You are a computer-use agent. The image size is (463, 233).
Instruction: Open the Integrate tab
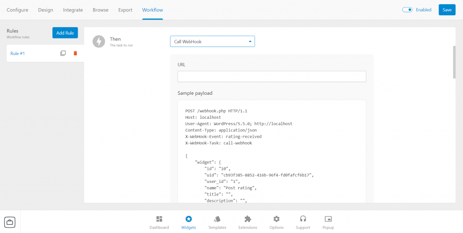point(73,10)
